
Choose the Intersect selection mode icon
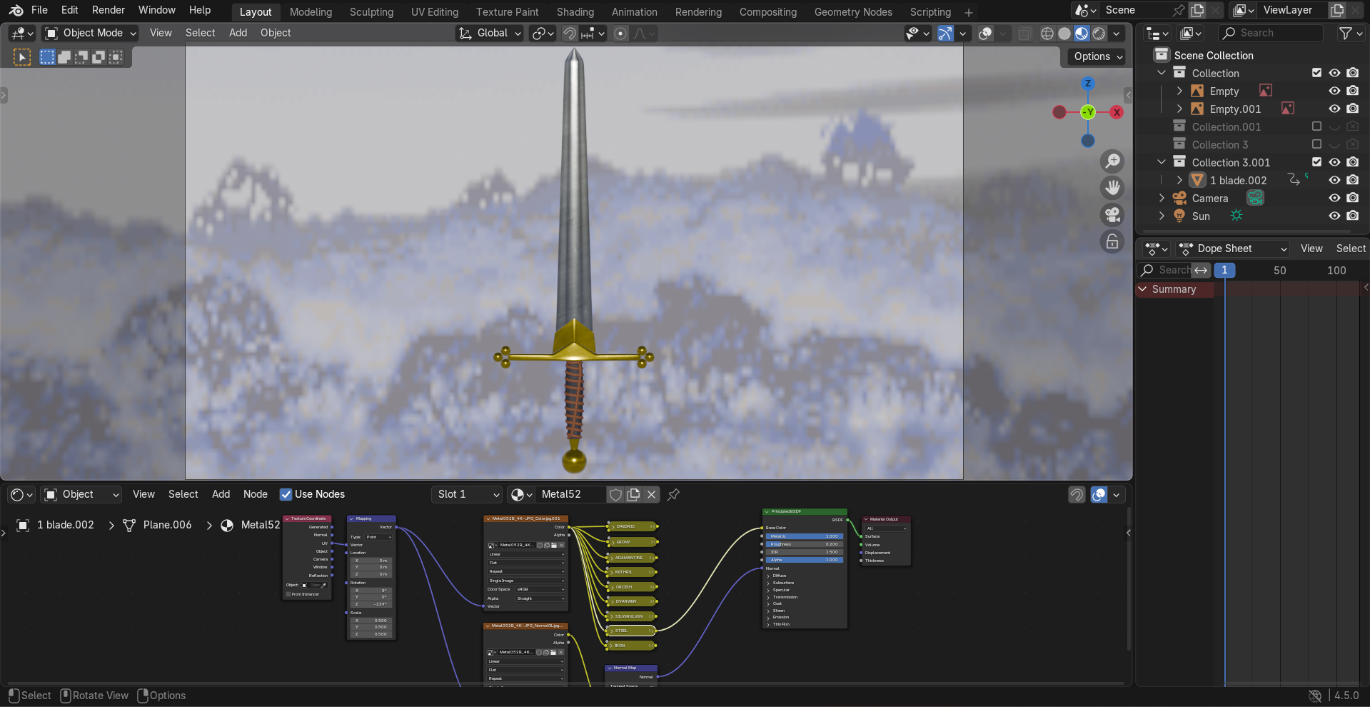click(x=116, y=57)
